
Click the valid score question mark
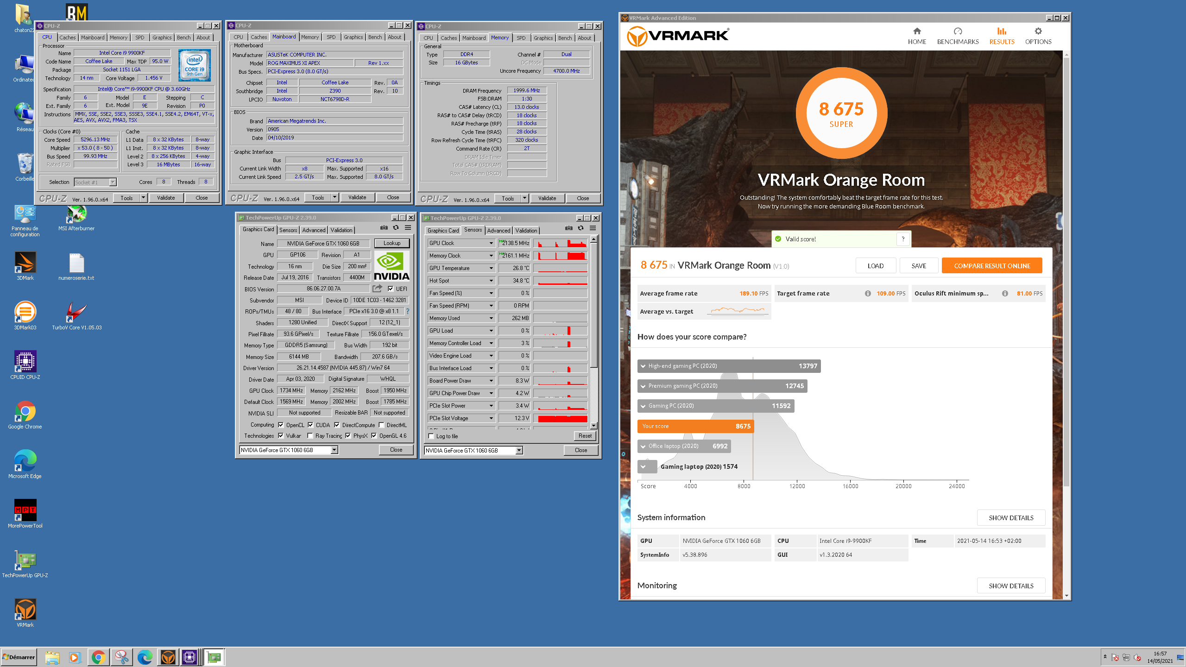click(903, 239)
